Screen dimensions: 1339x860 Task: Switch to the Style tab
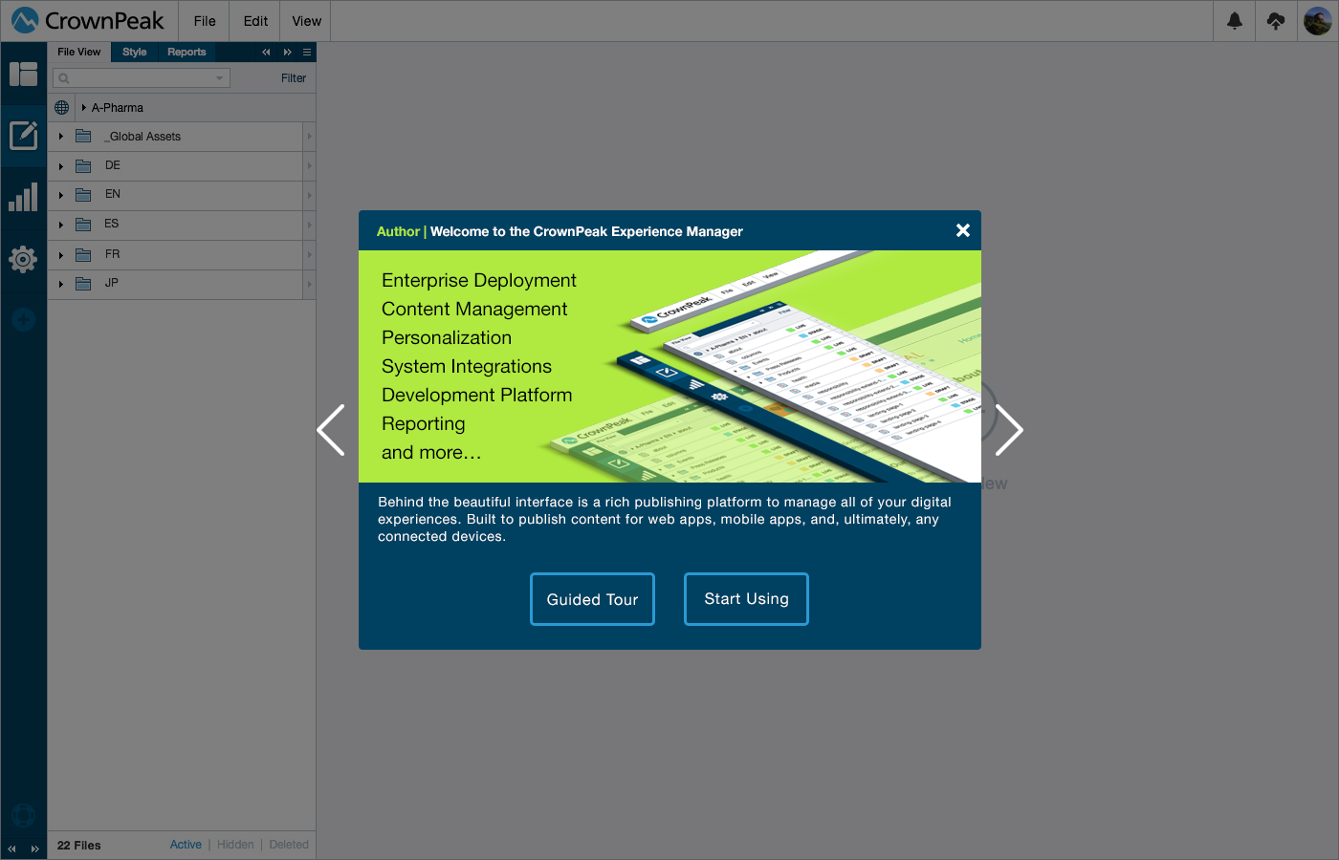(x=135, y=53)
